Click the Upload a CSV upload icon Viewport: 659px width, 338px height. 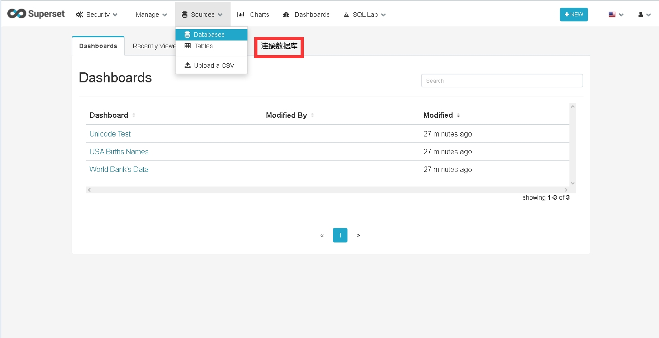tap(187, 66)
